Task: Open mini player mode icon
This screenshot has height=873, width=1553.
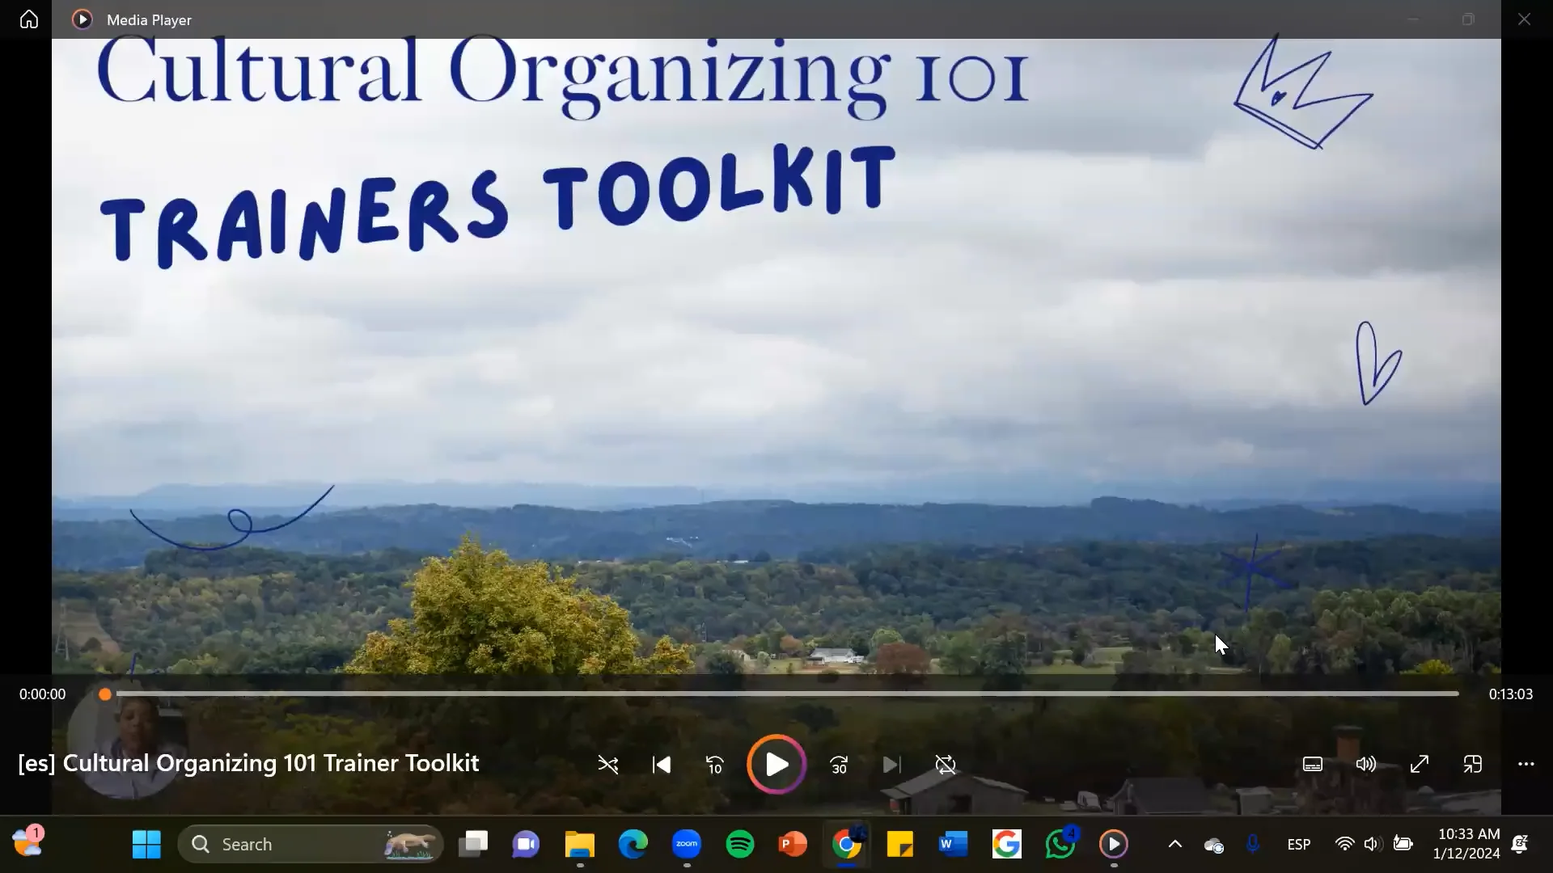Action: 1472,764
